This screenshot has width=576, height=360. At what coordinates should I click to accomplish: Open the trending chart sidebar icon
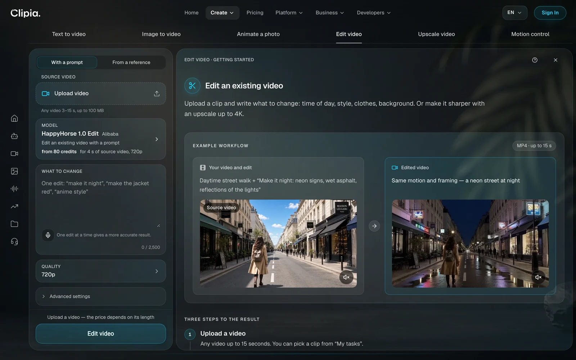point(14,206)
